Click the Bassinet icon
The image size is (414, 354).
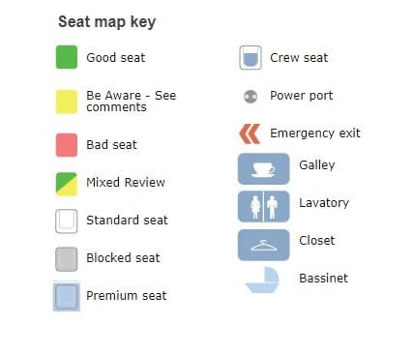(262, 280)
